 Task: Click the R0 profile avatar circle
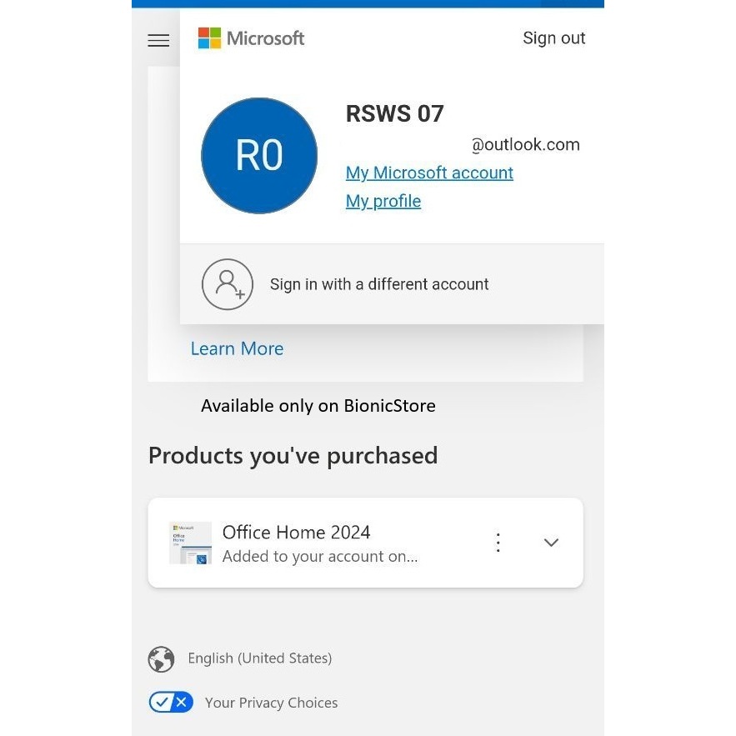(x=259, y=156)
